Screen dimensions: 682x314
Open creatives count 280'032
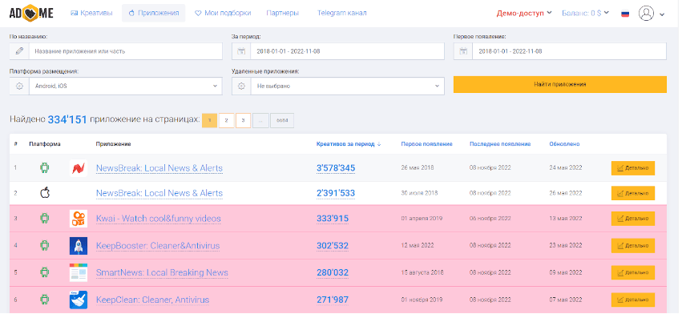point(333,273)
